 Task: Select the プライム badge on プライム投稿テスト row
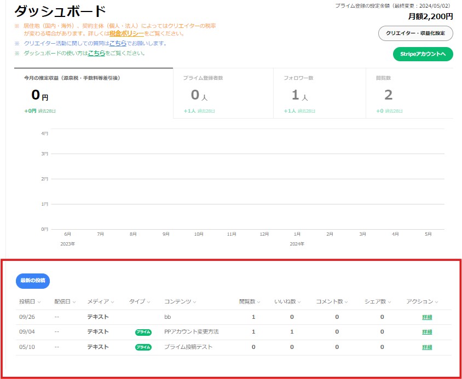143,346
